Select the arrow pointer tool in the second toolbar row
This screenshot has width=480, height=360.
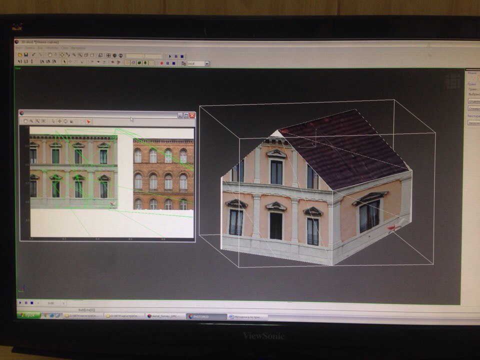(x=64, y=62)
